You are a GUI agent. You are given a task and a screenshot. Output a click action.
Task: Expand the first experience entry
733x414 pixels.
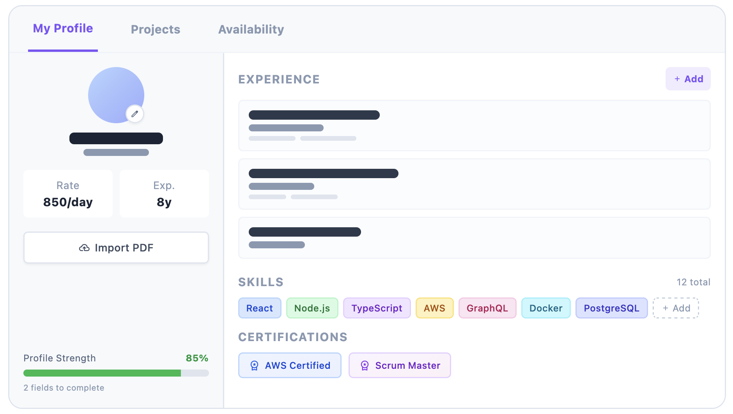pyautogui.click(x=474, y=126)
